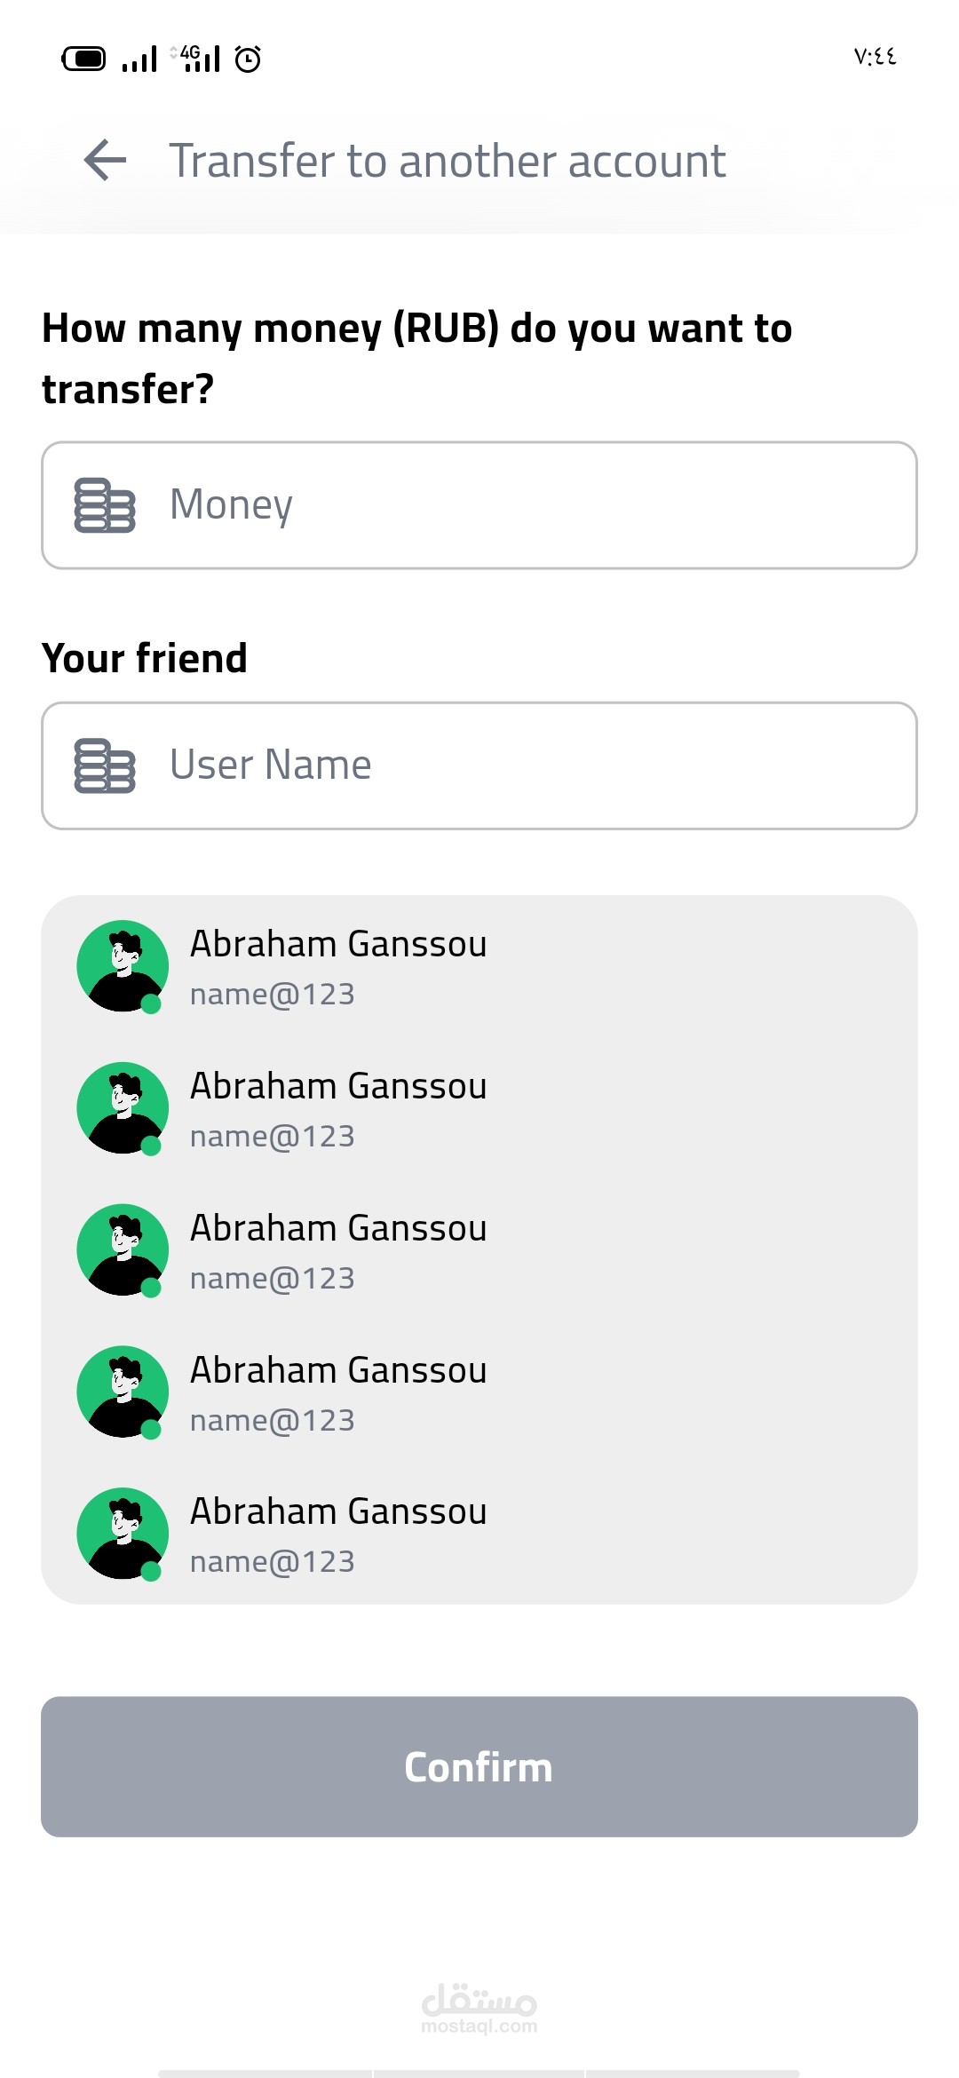Image resolution: width=959 pixels, height=2078 pixels.
Task: Click the coins icon in User Name field
Action: [105, 765]
